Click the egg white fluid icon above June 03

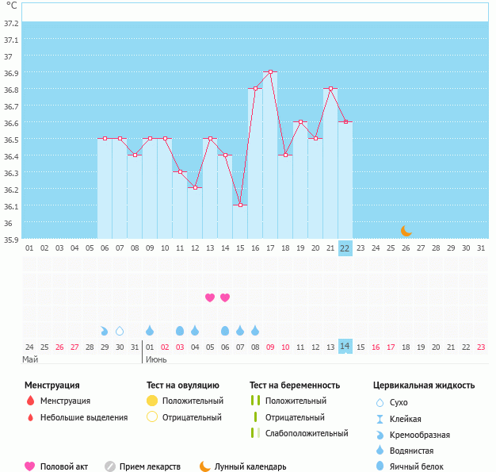tap(180, 331)
